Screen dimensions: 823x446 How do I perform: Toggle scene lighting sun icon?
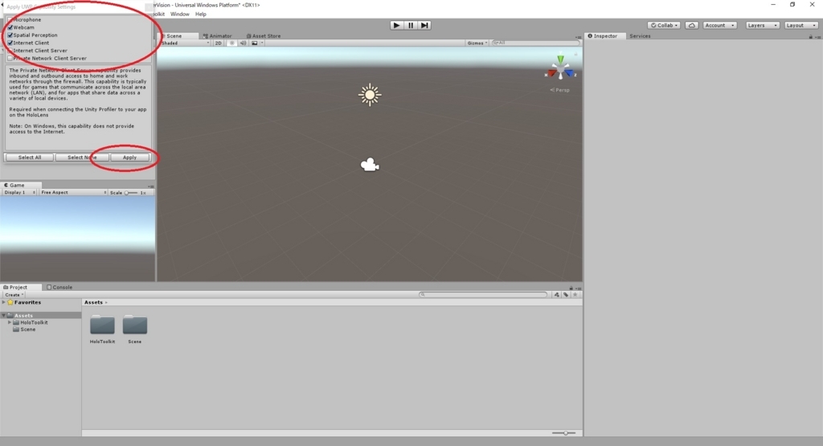[x=232, y=43]
